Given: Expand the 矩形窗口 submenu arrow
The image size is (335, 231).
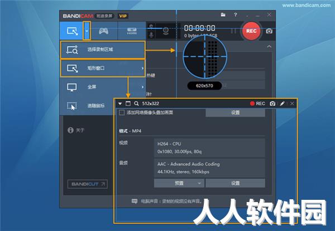Looking at the screenshot, I should [142, 68].
